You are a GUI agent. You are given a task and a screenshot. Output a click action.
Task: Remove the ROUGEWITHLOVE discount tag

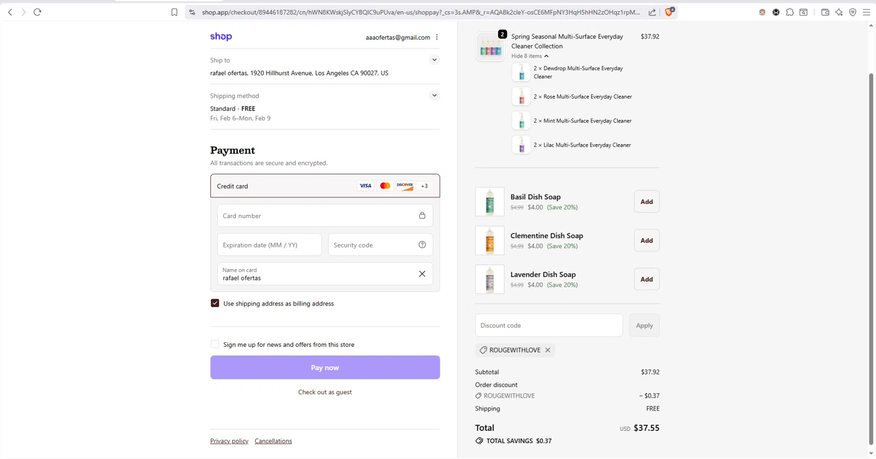coord(548,350)
